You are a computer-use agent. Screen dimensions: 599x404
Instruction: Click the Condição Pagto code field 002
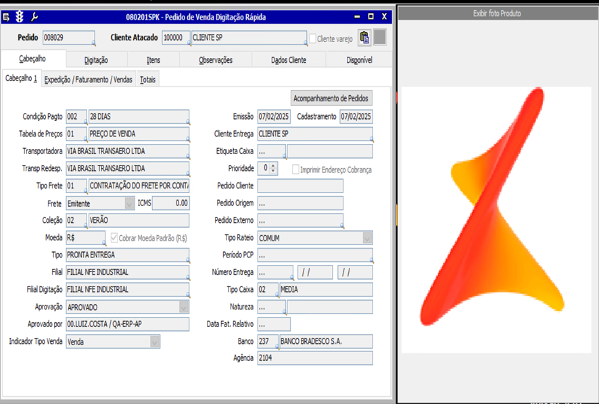(76, 116)
